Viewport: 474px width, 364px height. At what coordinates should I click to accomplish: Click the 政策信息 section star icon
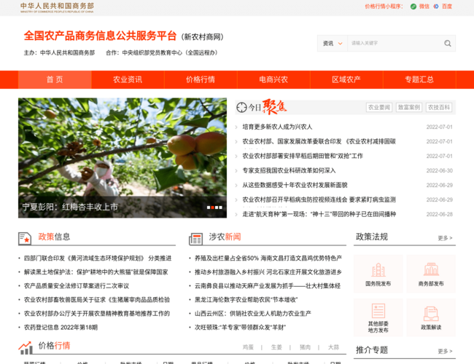pos(26,237)
